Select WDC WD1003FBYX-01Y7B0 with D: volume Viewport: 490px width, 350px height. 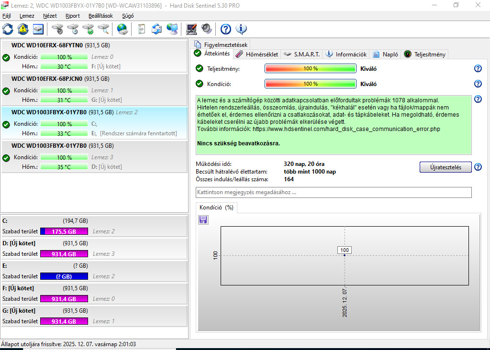tap(94, 156)
